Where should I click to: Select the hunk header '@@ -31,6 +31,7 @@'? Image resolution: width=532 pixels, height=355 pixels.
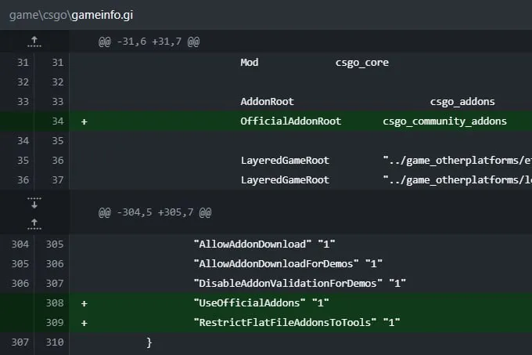149,42
